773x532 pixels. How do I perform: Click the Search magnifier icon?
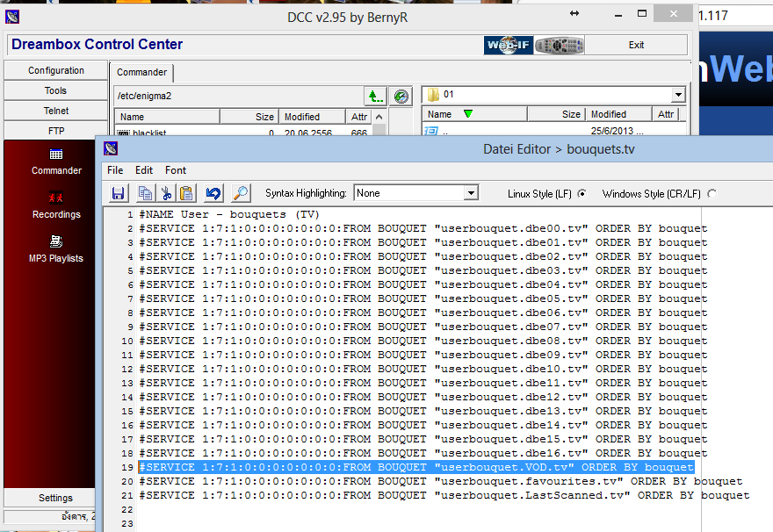click(241, 193)
